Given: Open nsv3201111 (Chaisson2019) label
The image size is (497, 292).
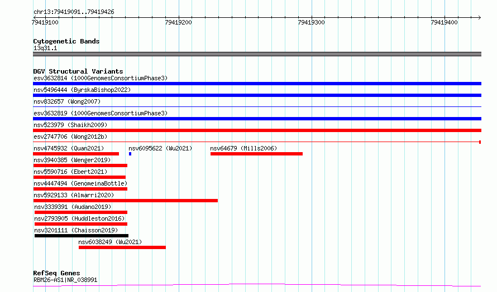Looking at the screenshot, I should point(76,230).
